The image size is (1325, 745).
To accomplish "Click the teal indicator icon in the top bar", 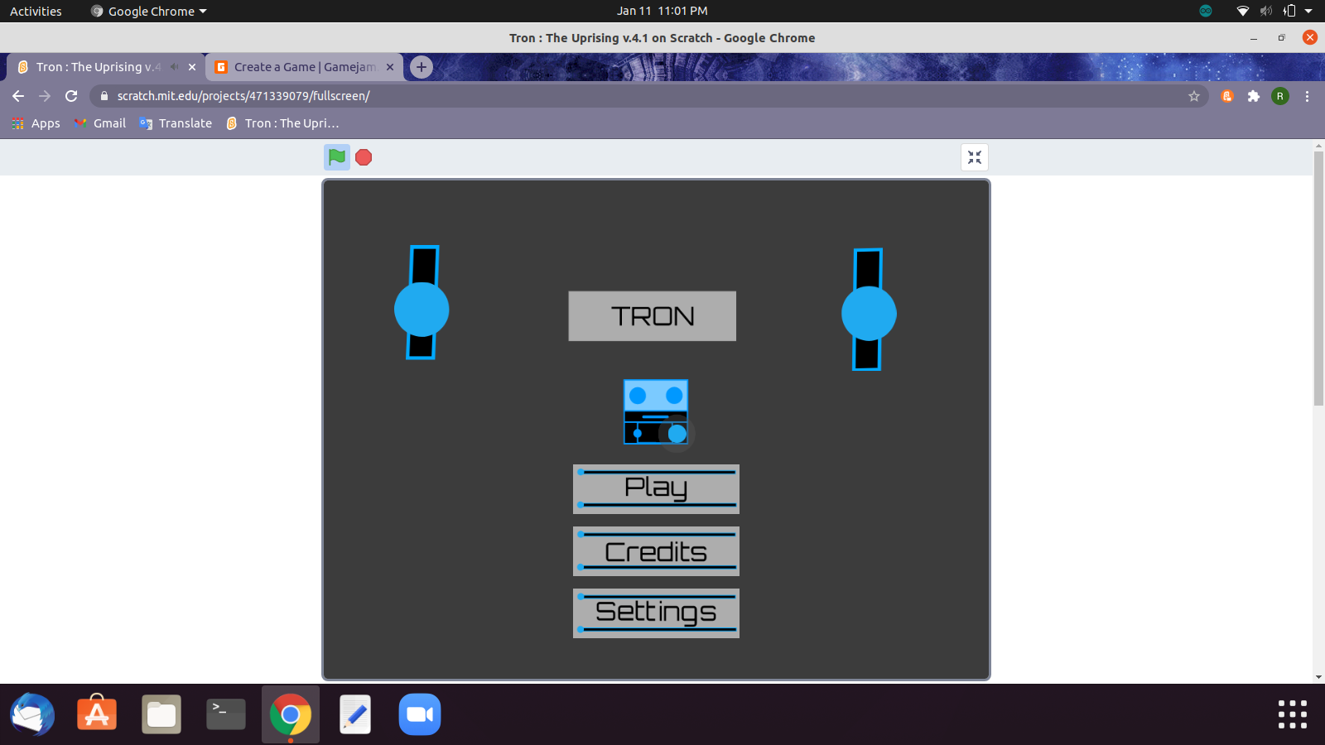I will coord(1206,11).
